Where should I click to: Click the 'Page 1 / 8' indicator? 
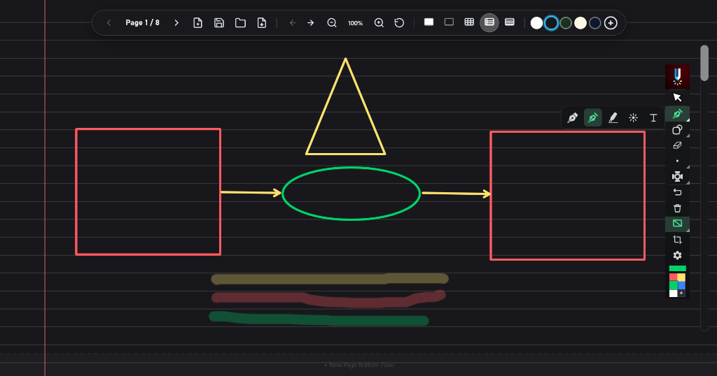pyautogui.click(x=143, y=23)
